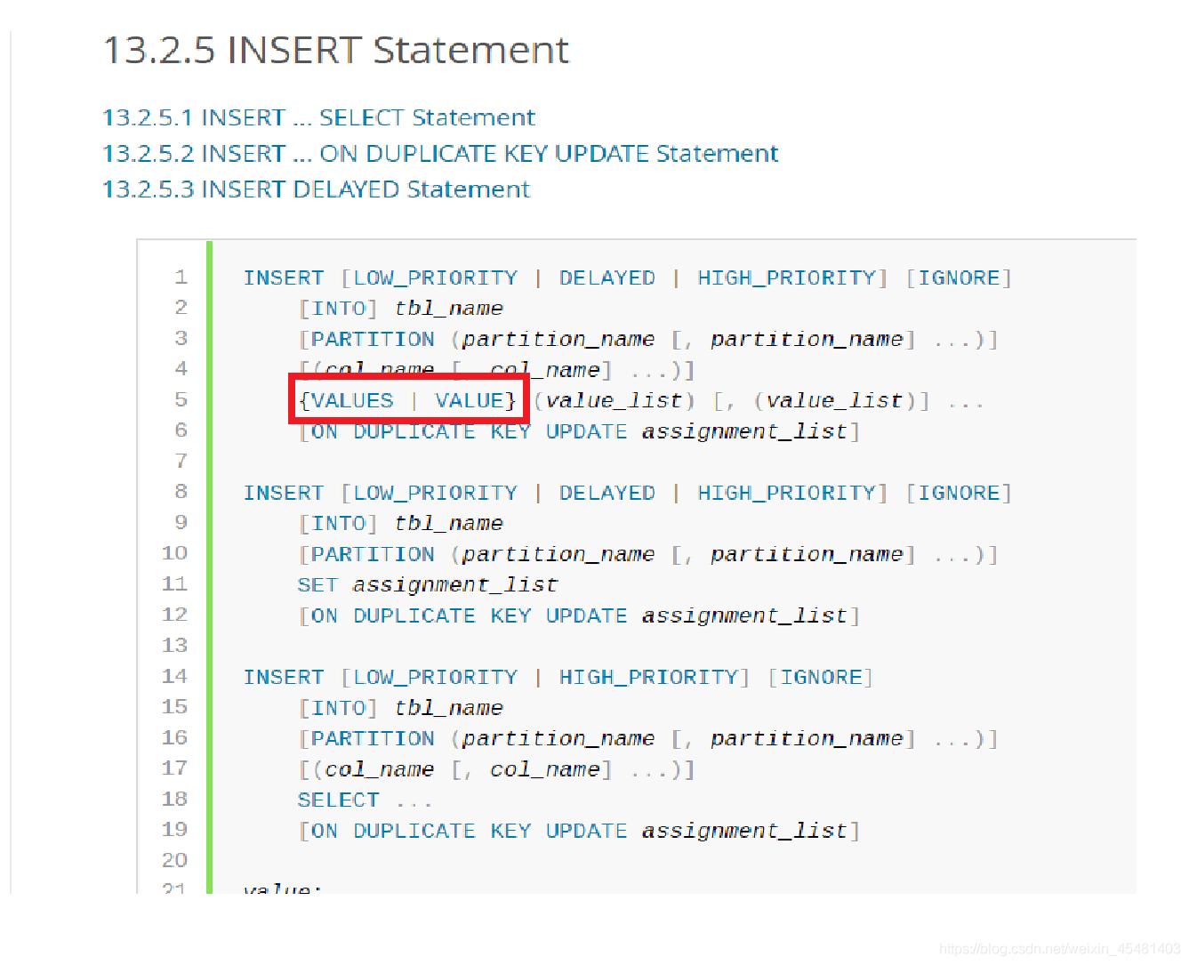Click HIGH_PRIORITY on code line 14

tap(648, 677)
